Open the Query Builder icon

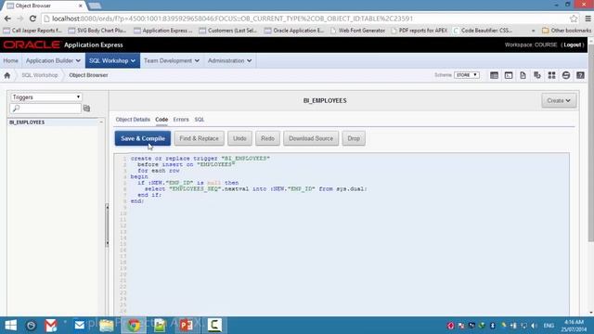click(537, 75)
